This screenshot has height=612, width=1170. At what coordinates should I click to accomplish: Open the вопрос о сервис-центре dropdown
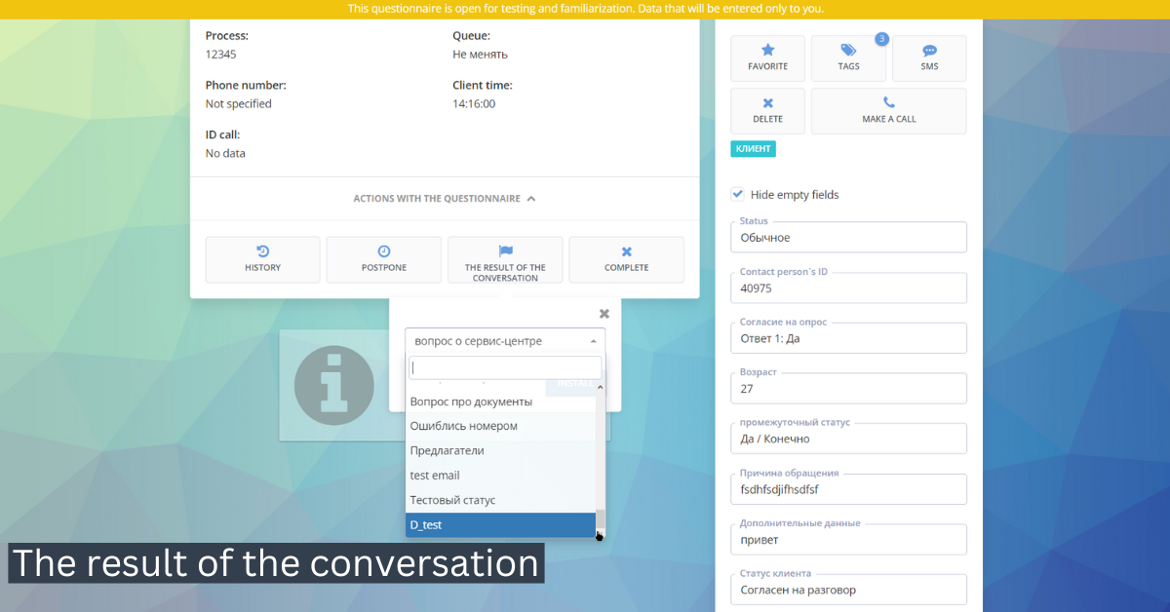505,341
